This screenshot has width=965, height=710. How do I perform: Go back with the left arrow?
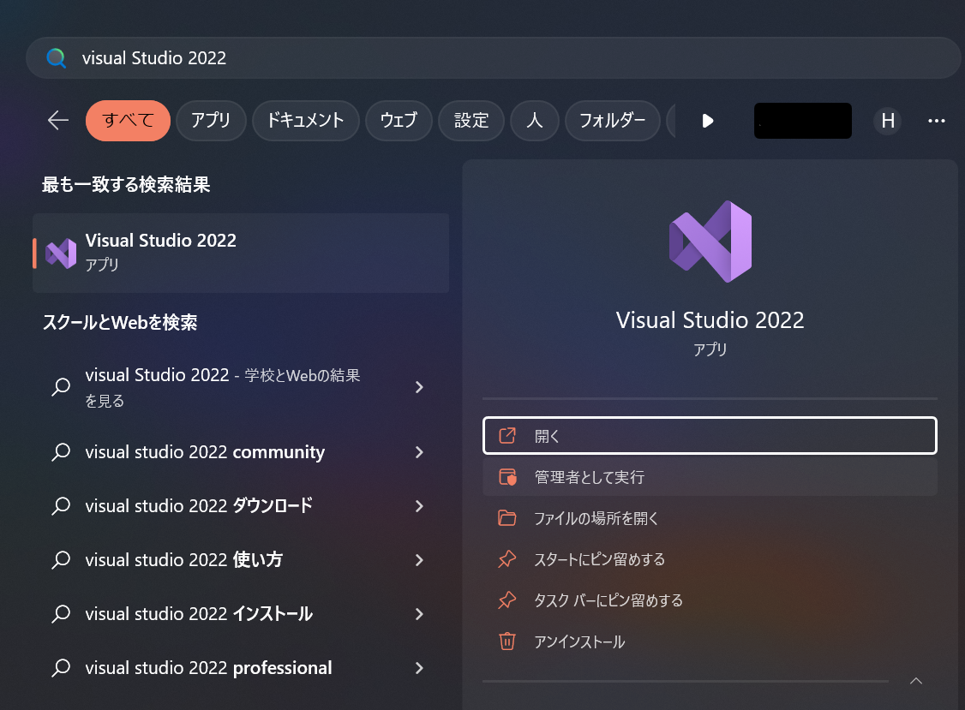coord(58,120)
